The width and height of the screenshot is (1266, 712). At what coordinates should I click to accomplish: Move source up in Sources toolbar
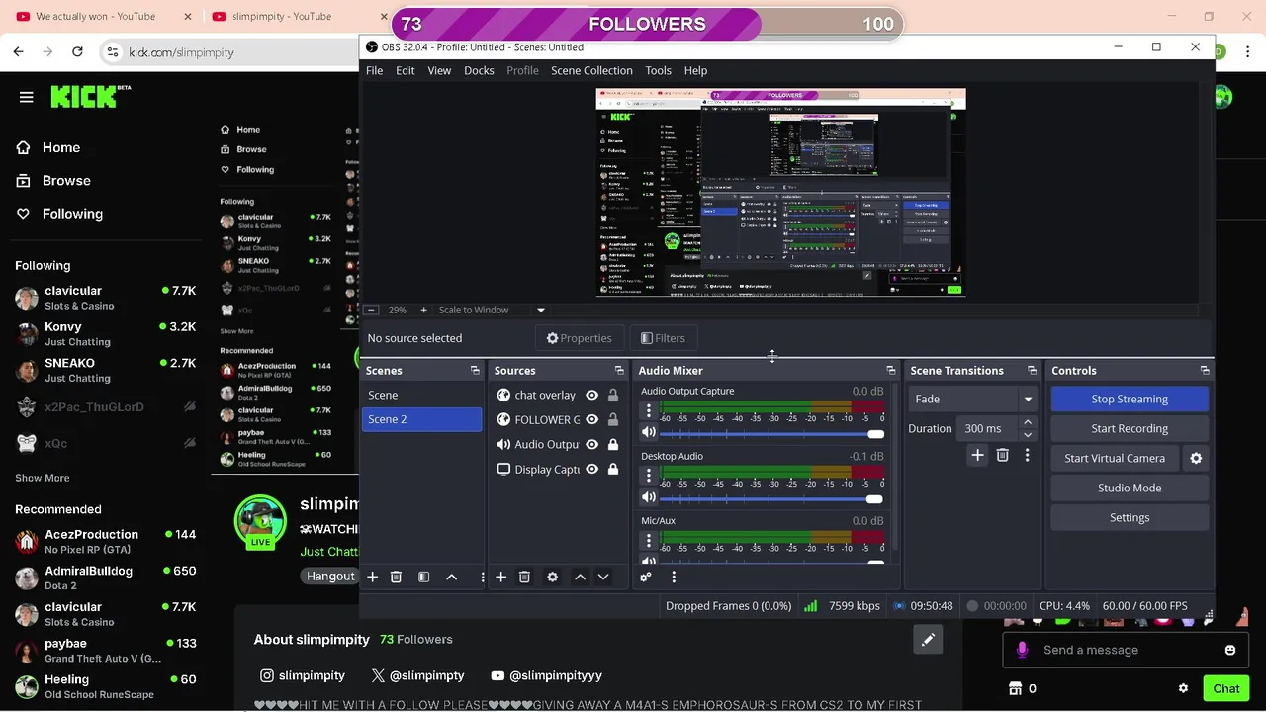[580, 577]
